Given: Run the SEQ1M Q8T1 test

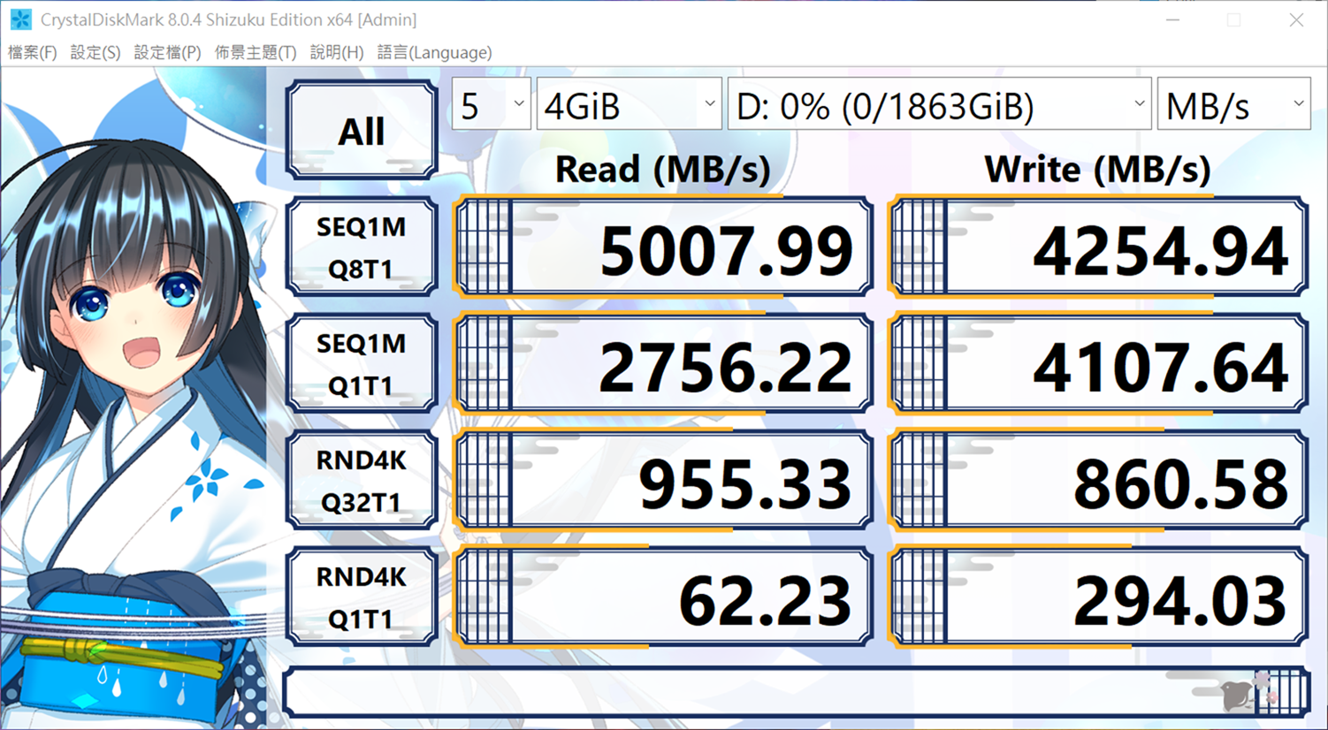Looking at the screenshot, I should [362, 247].
